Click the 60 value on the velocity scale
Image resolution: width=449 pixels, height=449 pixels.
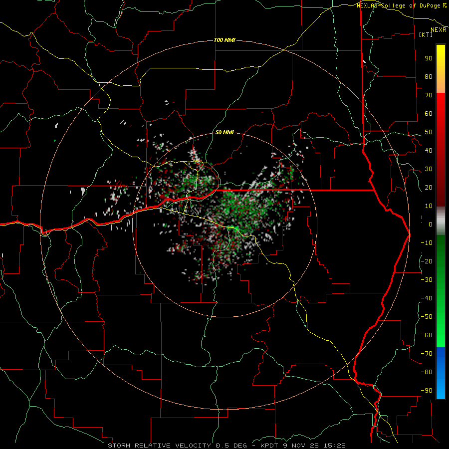[x=429, y=113]
